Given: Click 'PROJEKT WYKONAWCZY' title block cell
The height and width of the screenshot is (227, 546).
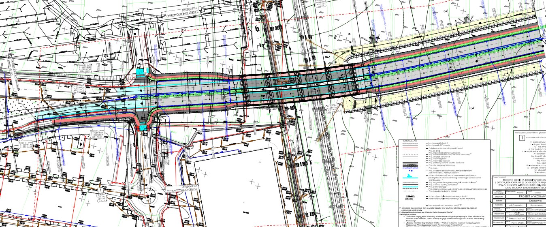Looking at the screenshot, I should [526, 197].
